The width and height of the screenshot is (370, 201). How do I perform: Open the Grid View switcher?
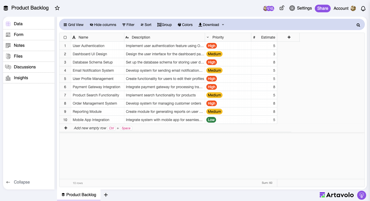(73, 25)
